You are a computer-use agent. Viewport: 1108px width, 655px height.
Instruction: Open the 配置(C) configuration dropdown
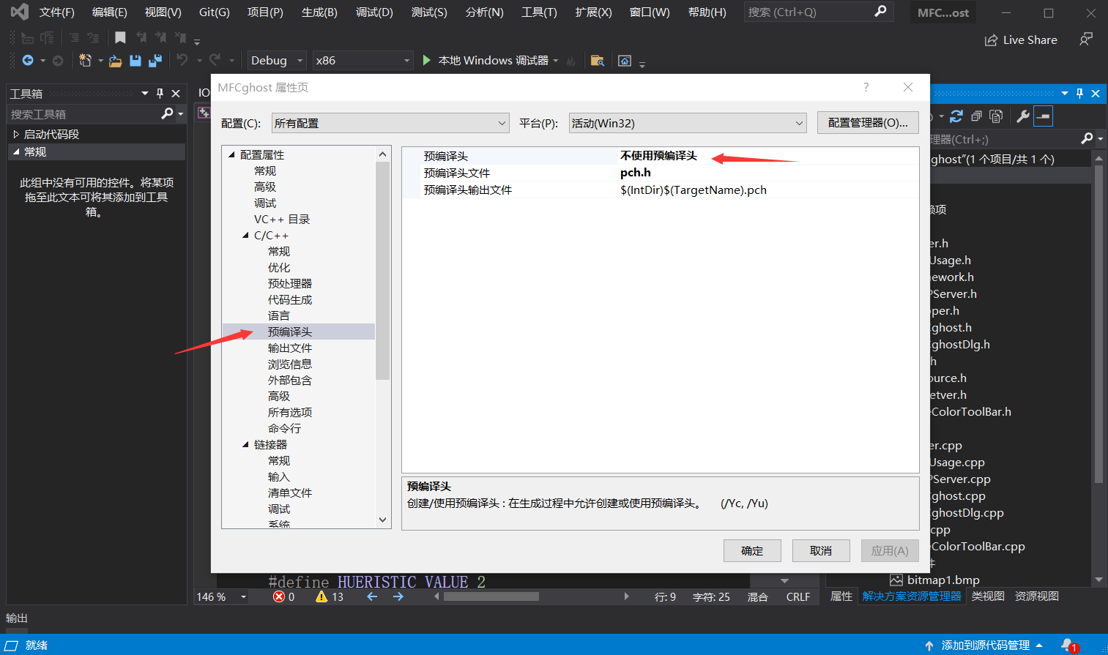point(390,123)
